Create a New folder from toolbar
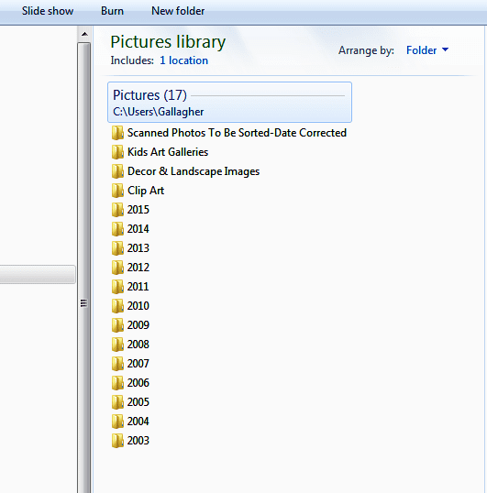 pyautogui.click(x=178, y=11)
